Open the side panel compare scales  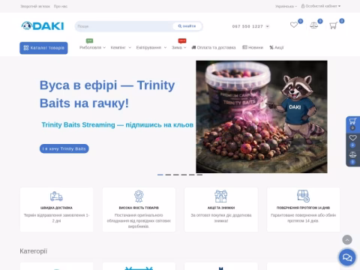(352, 154)
